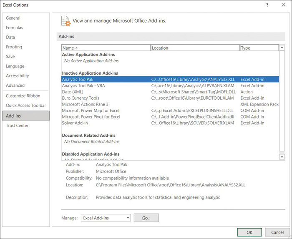Select the Add-ins category
Screen dimensions: 292x239
26,116
